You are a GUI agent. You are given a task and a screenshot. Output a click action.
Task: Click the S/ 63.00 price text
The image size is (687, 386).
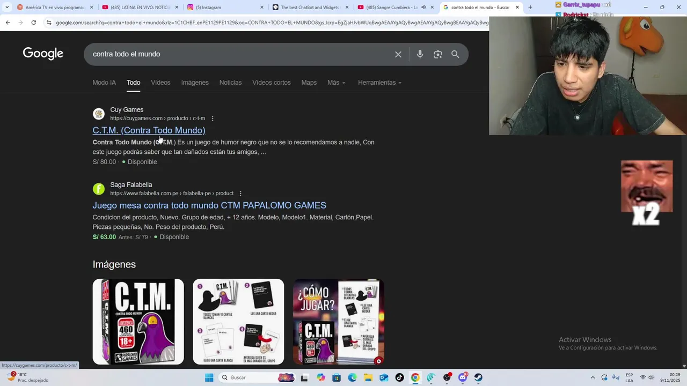(104, 237)
